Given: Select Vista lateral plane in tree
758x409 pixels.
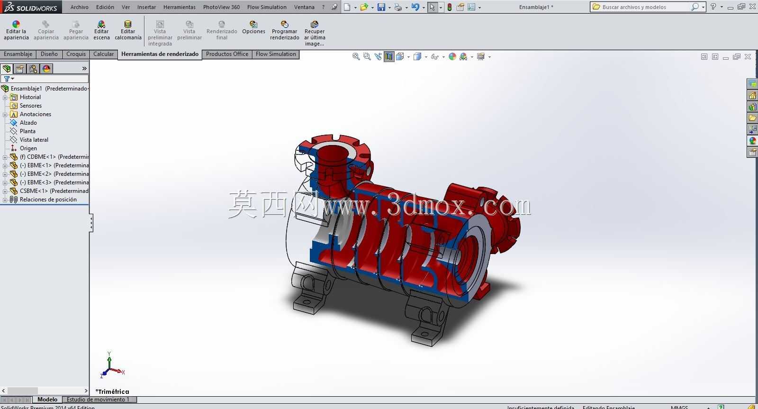Looking at the screenshot, I should tap(34, 140).
